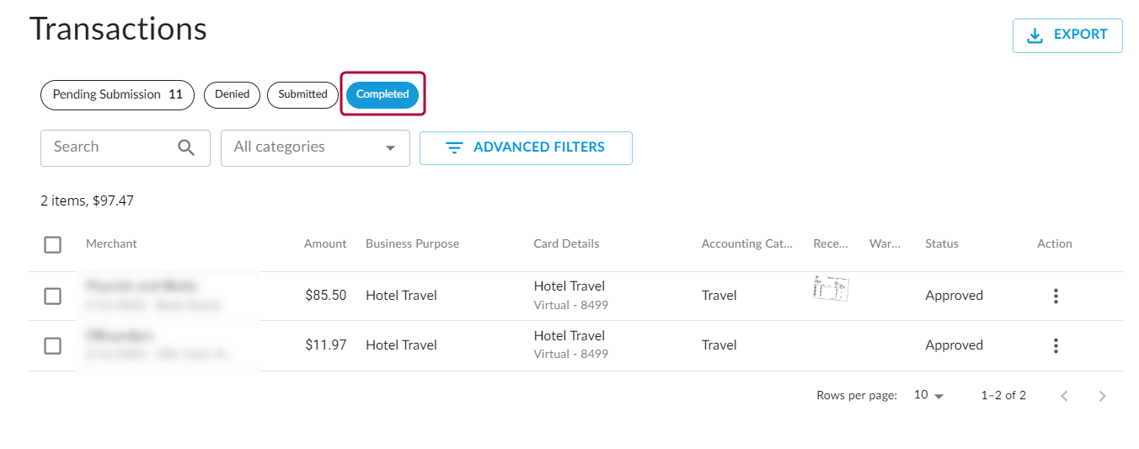The image size is (1139, 449).
Task: Click the search magnifier icon
Action: coord(186,147)
